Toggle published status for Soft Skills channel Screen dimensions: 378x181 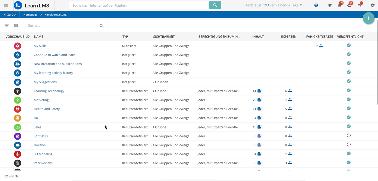(348, 136)
